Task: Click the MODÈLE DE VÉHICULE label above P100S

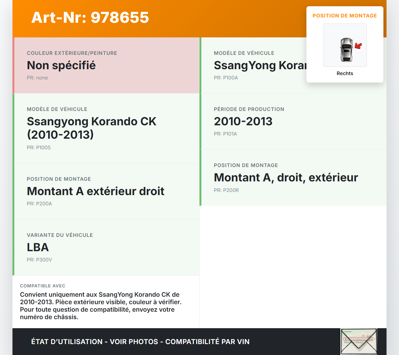Action: click(x=57, y=109)
